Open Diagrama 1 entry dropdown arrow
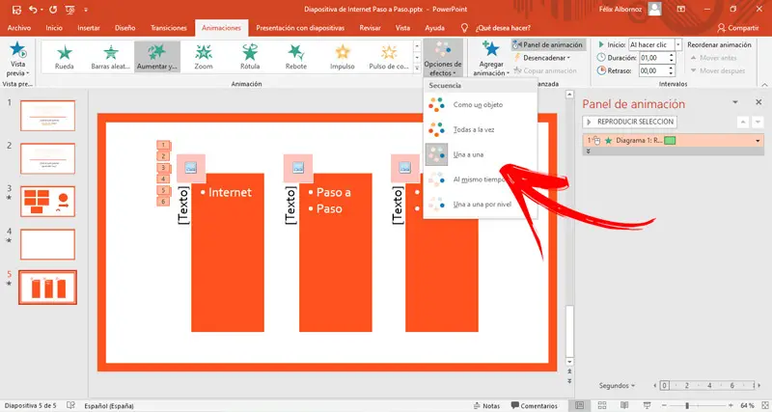Viewport: 772px width, 412px height. click(x=758, y=141)
